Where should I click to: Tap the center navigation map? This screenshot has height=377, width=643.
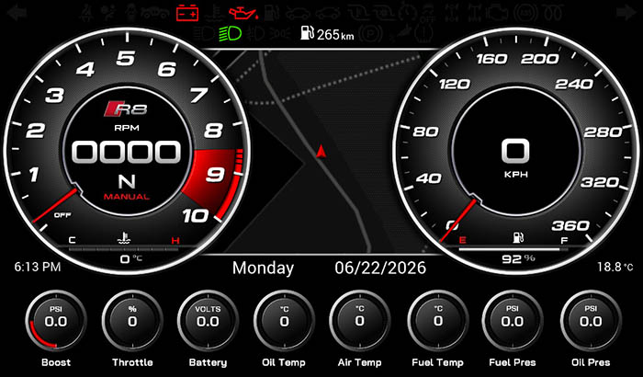tap(321, 151)
